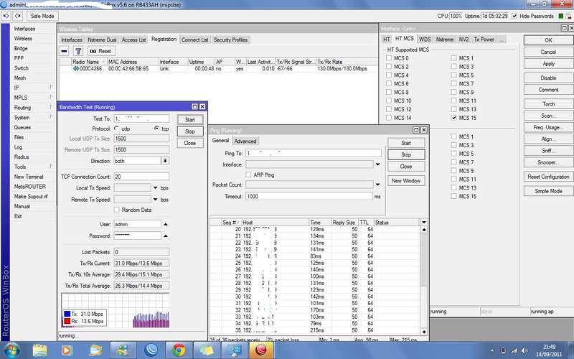Image resolution: width=574 pixels, height=359 pixels.
Task: Uncheck the ticked MCS 15 checkbox
Action: pyautogui.click(x=454, y=118)
